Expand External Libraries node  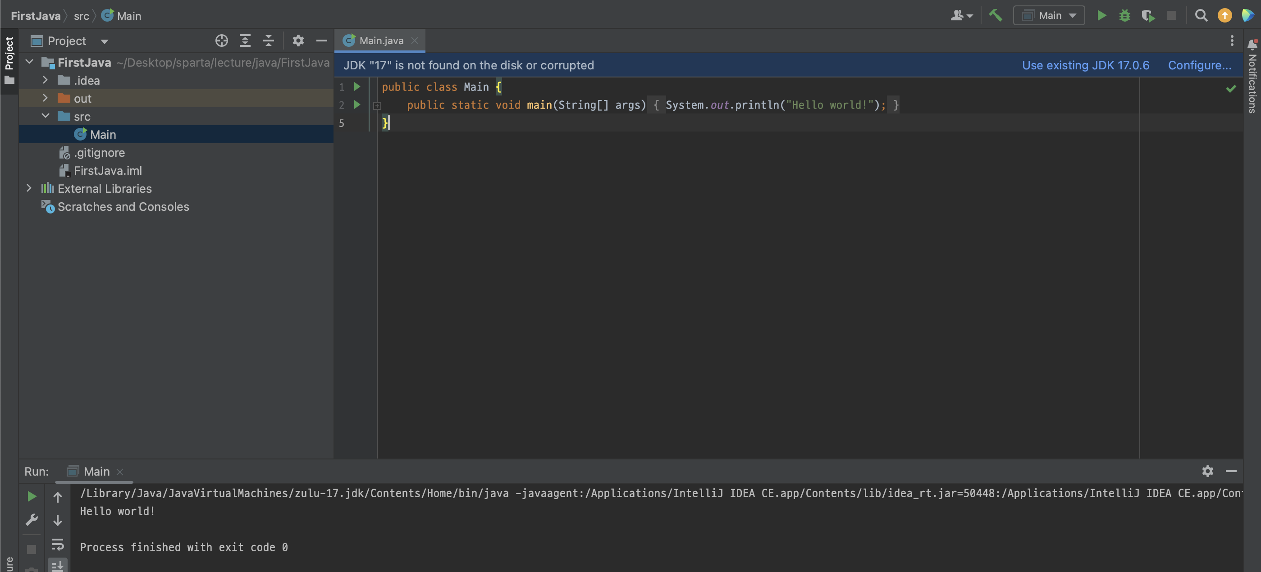coord(29,188)
